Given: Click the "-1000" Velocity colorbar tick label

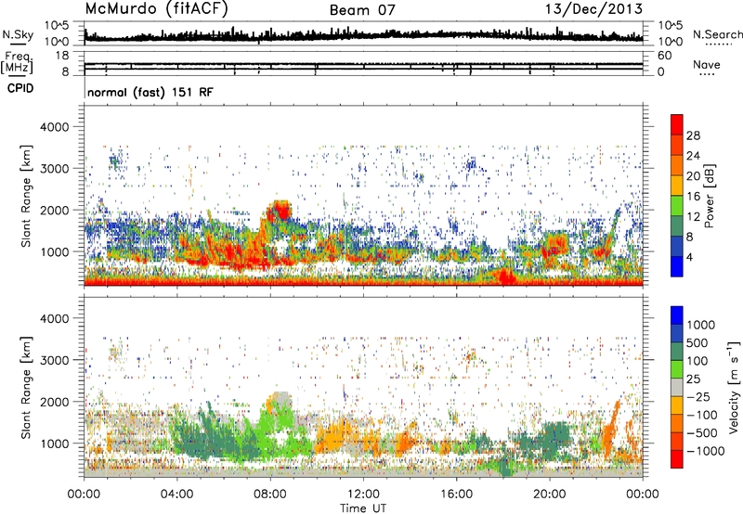Looking at the screenshot, I should (x=706, y=451).
